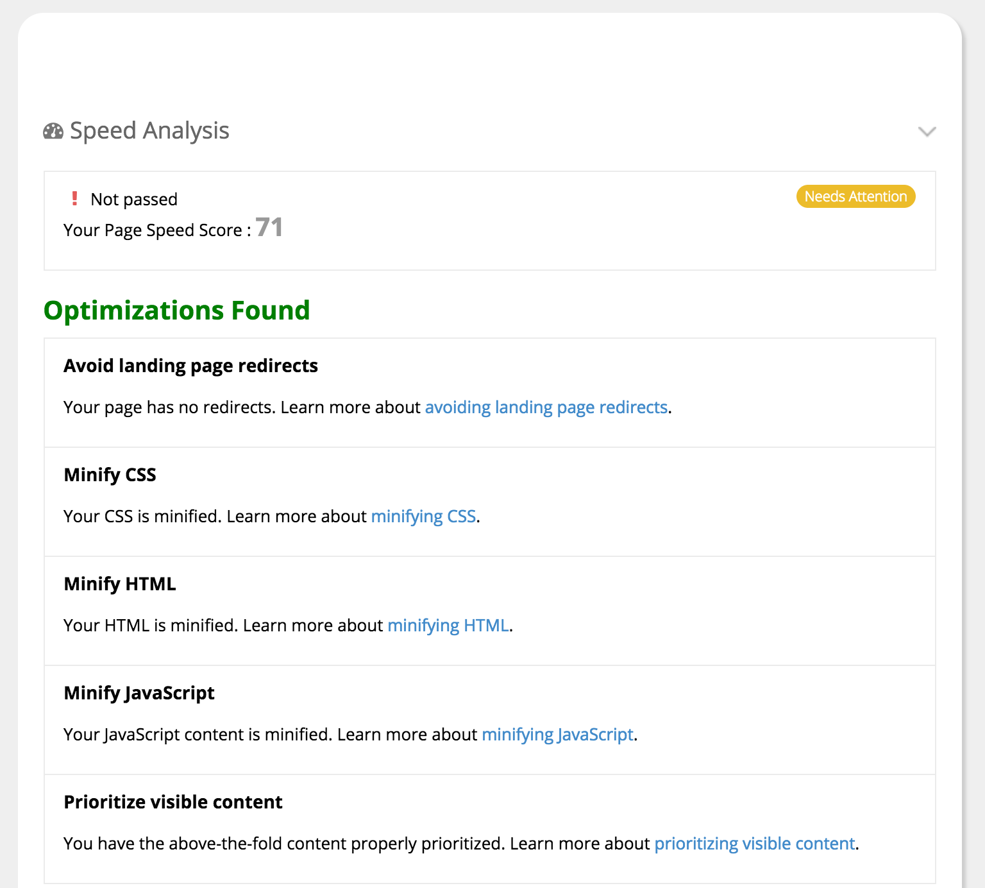985x888 pixels.
Task: Expand the Avoid landing page redirects entry
Action: point(190,366)
